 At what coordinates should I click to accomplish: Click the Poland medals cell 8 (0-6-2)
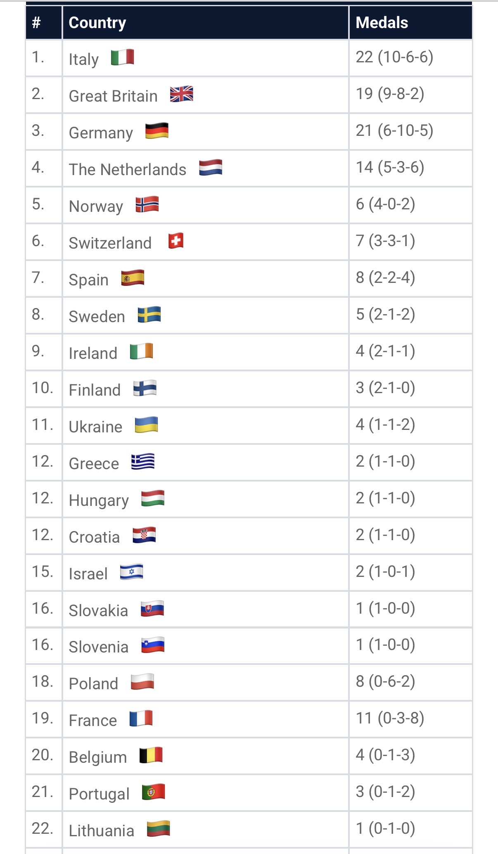(385, 682)
